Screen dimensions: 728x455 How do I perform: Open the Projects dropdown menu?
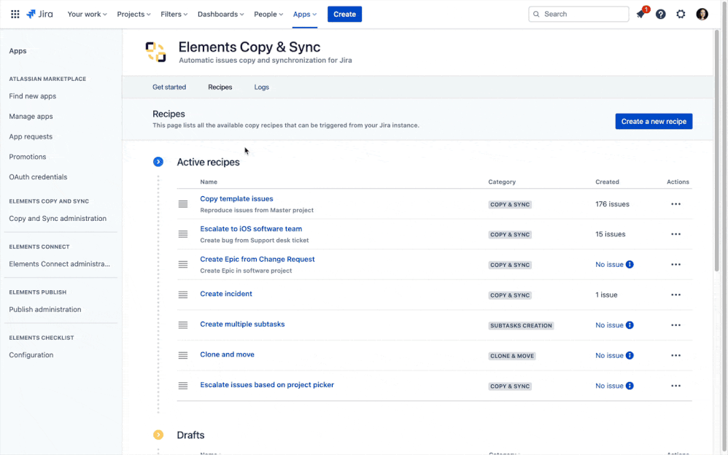tap(133, 13)
